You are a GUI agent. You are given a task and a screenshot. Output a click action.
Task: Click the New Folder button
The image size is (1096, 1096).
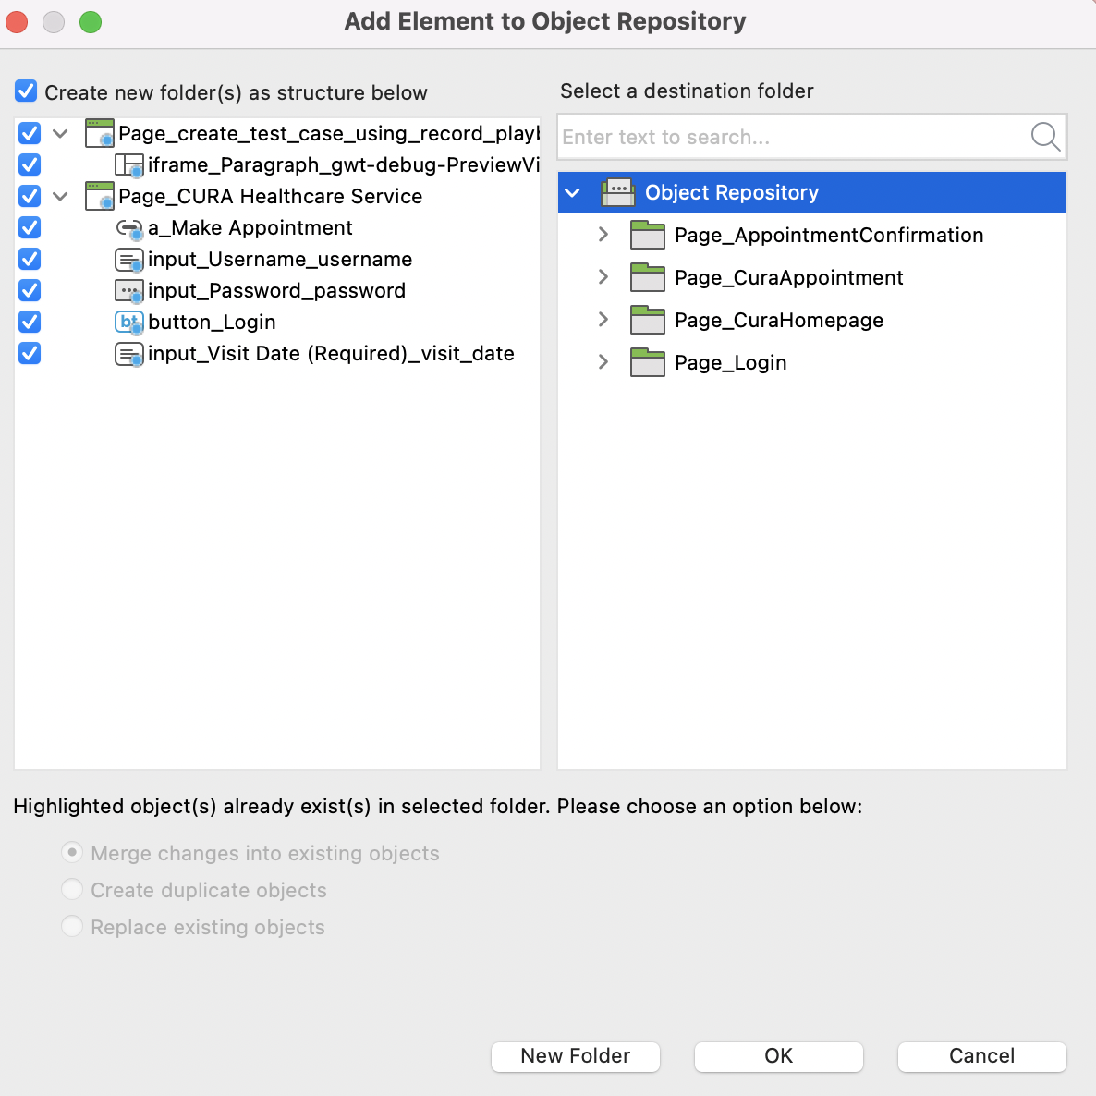pos(575,1056)
